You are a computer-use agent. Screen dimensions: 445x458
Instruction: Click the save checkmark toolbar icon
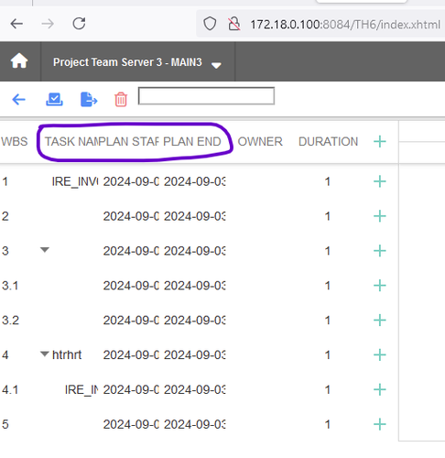pyautogui.click(x=54, y=99)
